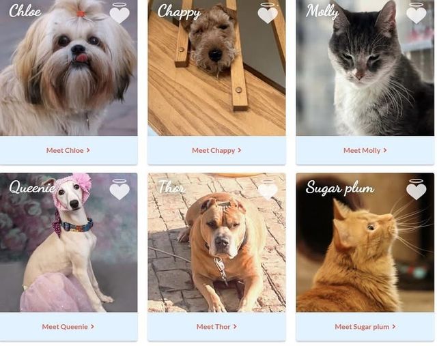Follow the Meet Thor link
The image size is (437, 346).
pos(216,326)
